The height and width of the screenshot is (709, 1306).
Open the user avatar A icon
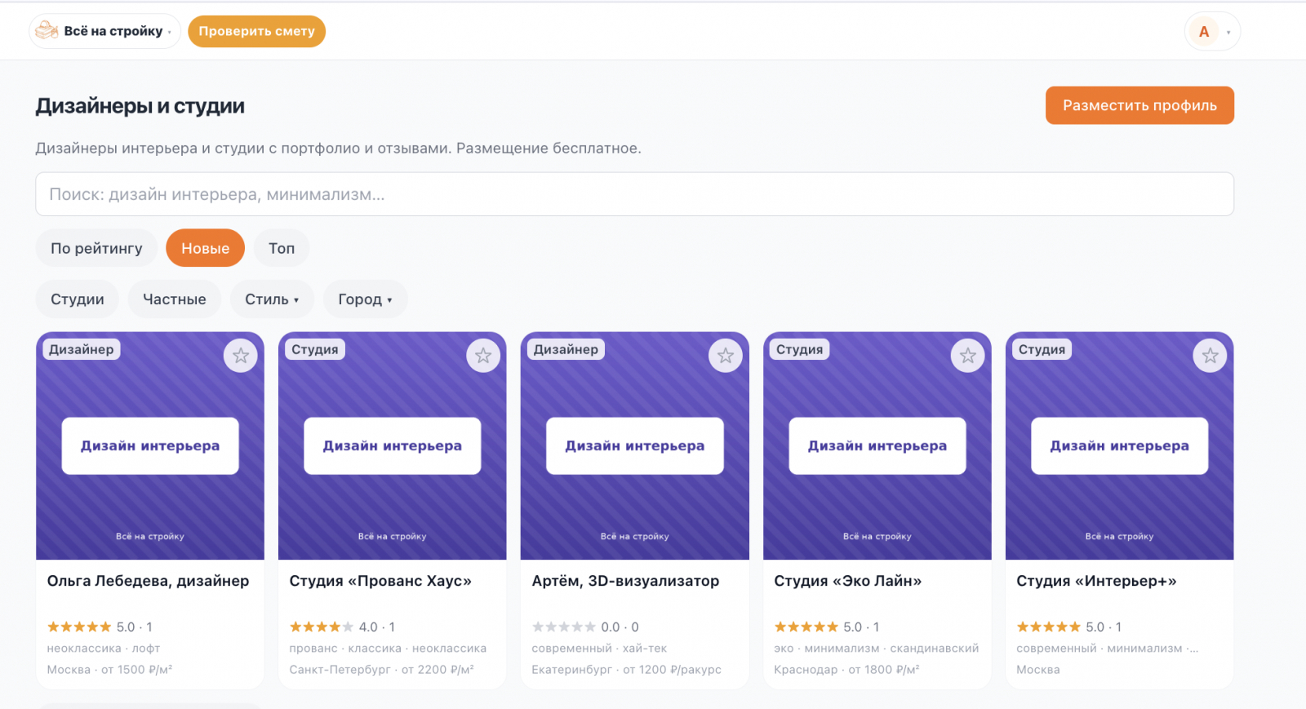pos(1203,32)
